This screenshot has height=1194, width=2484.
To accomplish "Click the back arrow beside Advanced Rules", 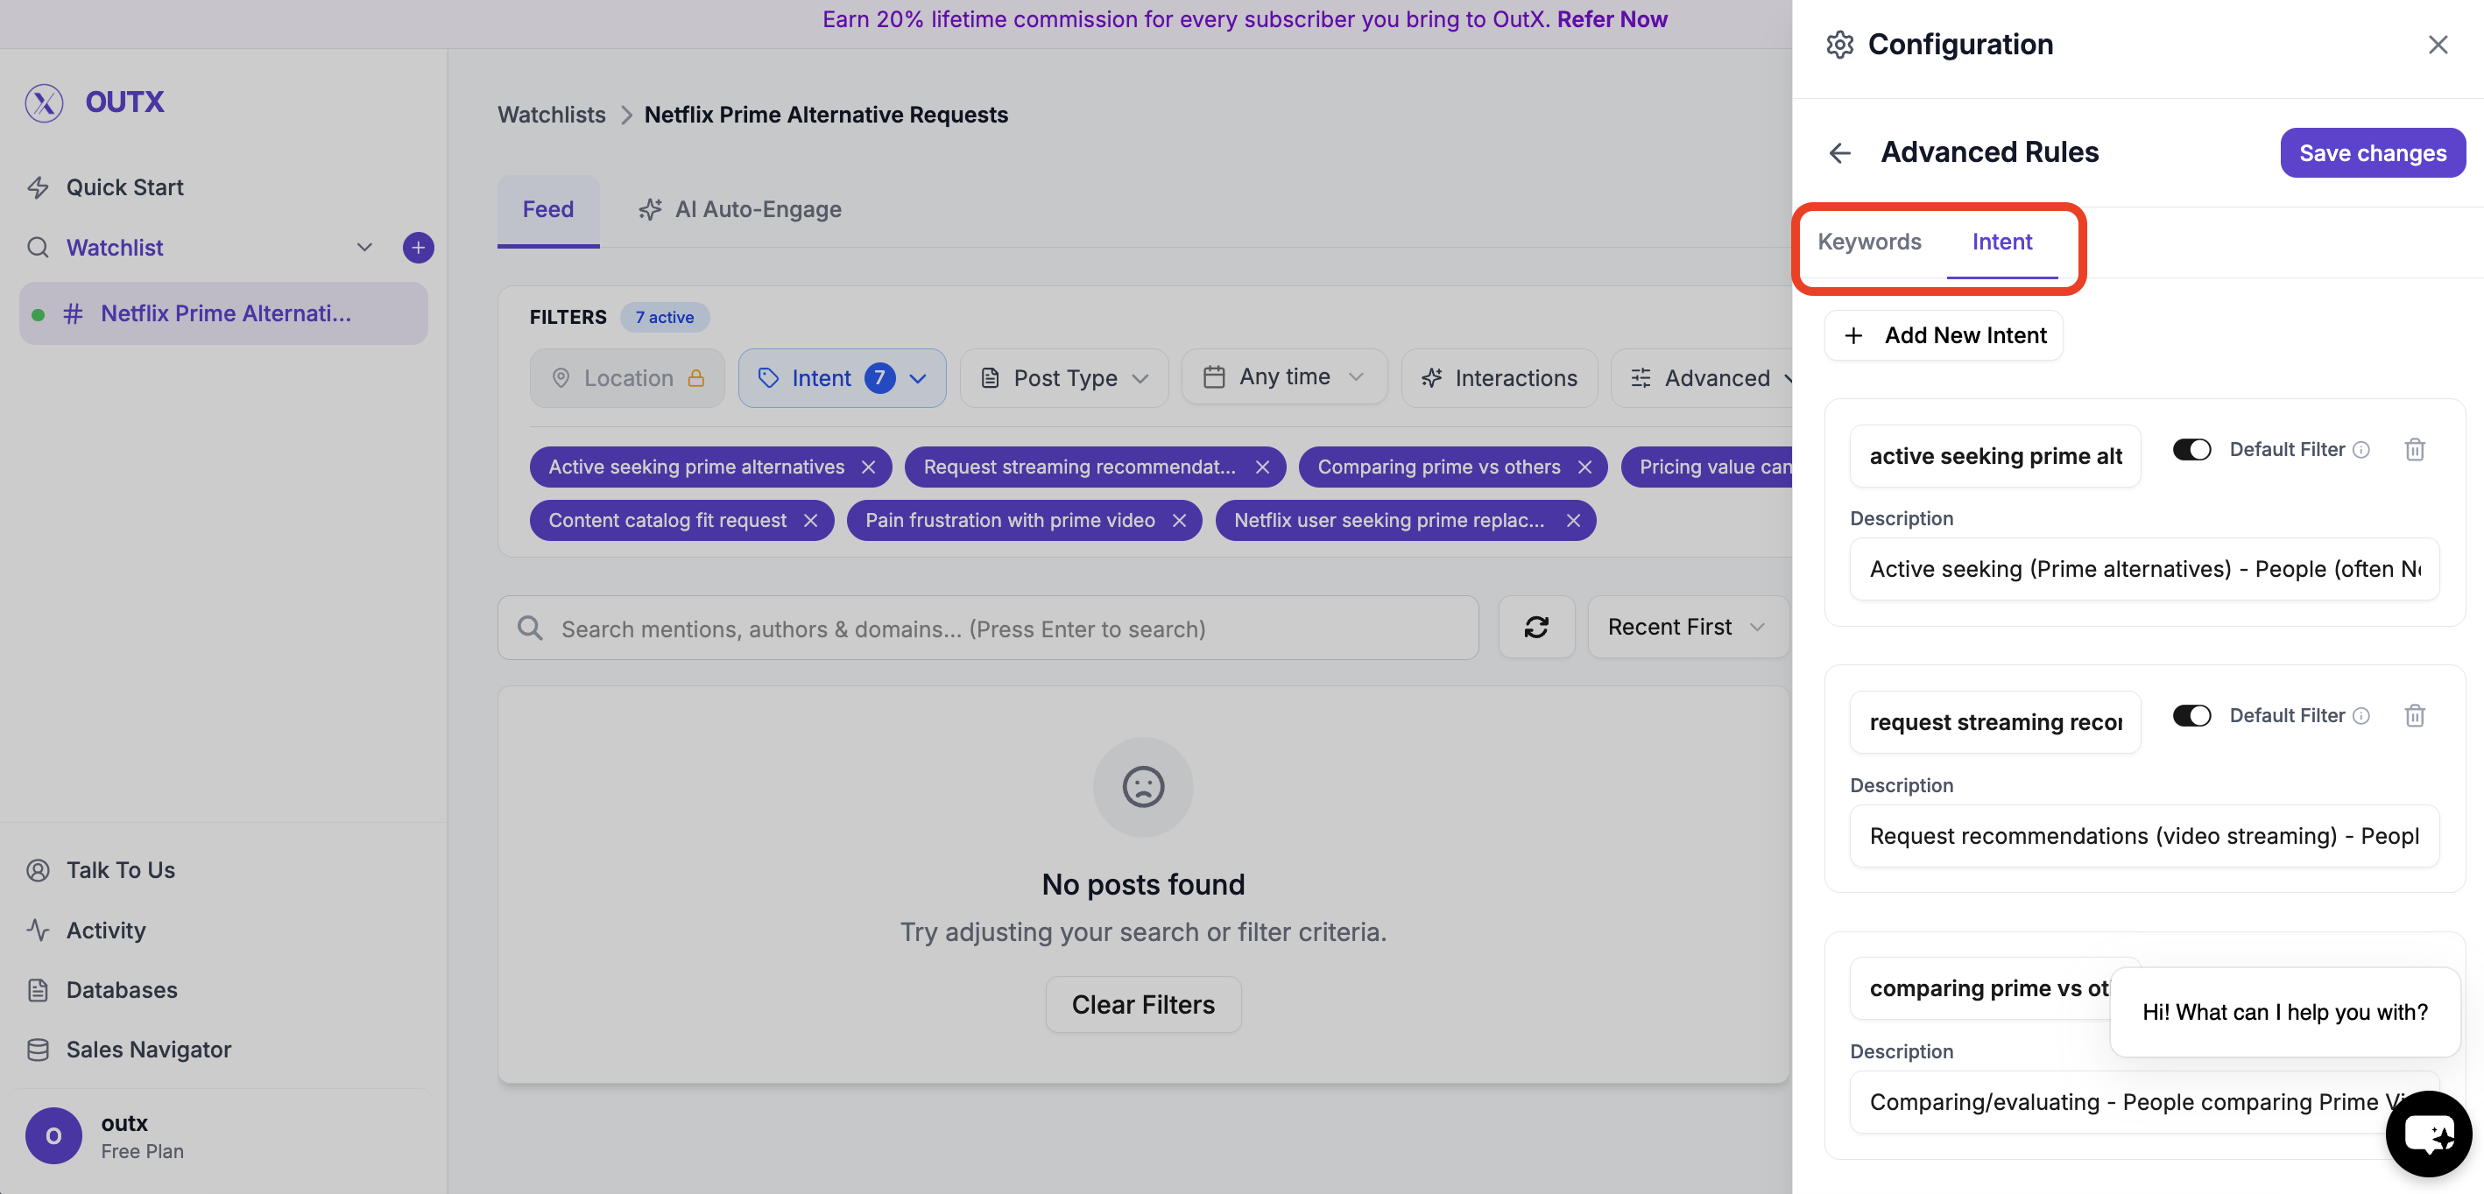I will pos(1841,152).
